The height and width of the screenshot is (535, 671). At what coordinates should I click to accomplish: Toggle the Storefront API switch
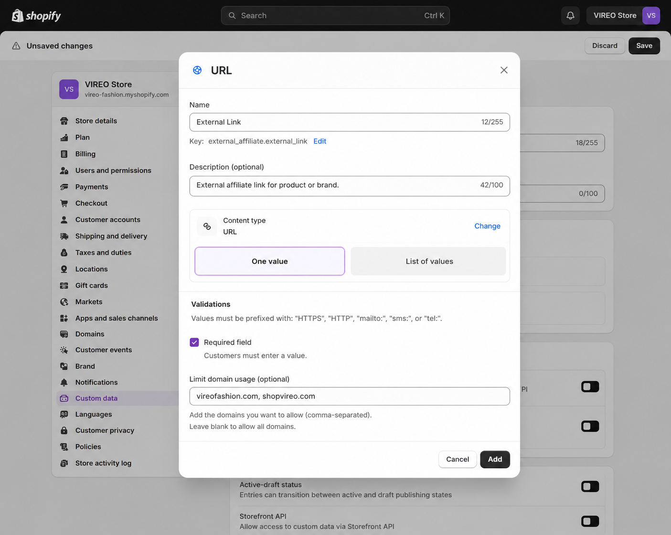(590, 521)
